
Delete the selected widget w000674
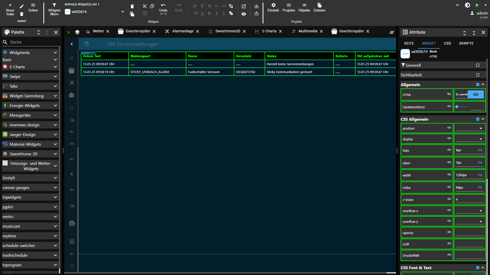coord(132,6)
